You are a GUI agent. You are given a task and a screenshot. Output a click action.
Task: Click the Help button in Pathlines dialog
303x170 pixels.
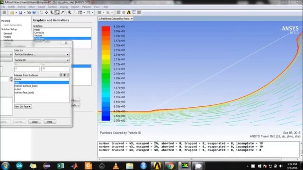click(x=50, y=122)
